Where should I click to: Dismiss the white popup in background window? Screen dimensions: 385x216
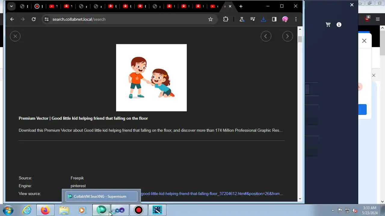[364, 41]
